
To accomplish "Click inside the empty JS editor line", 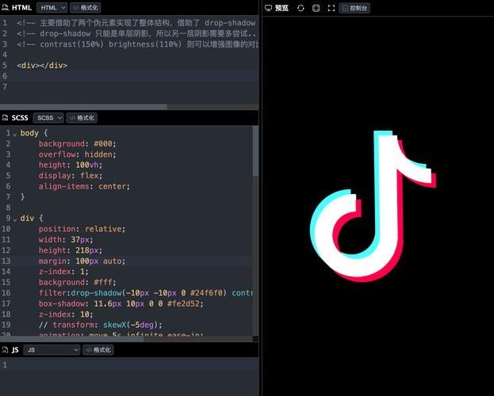I will click(119, 365).
